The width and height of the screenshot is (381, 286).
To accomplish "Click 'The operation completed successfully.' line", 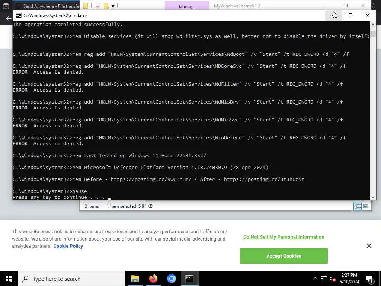I will 68,24.
